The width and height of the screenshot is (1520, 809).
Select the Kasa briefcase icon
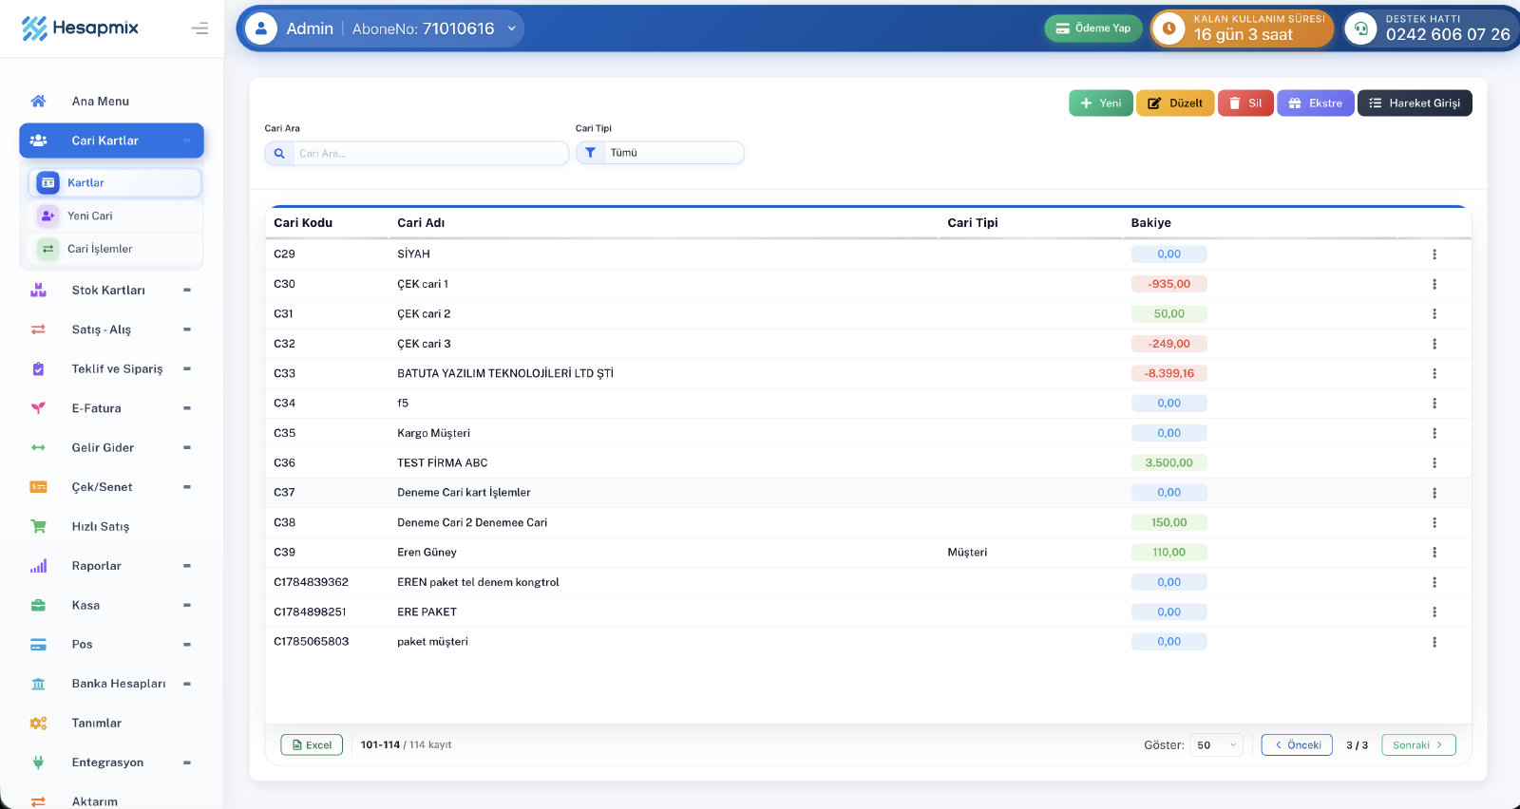pyautogui.click(x=38, y=605)
